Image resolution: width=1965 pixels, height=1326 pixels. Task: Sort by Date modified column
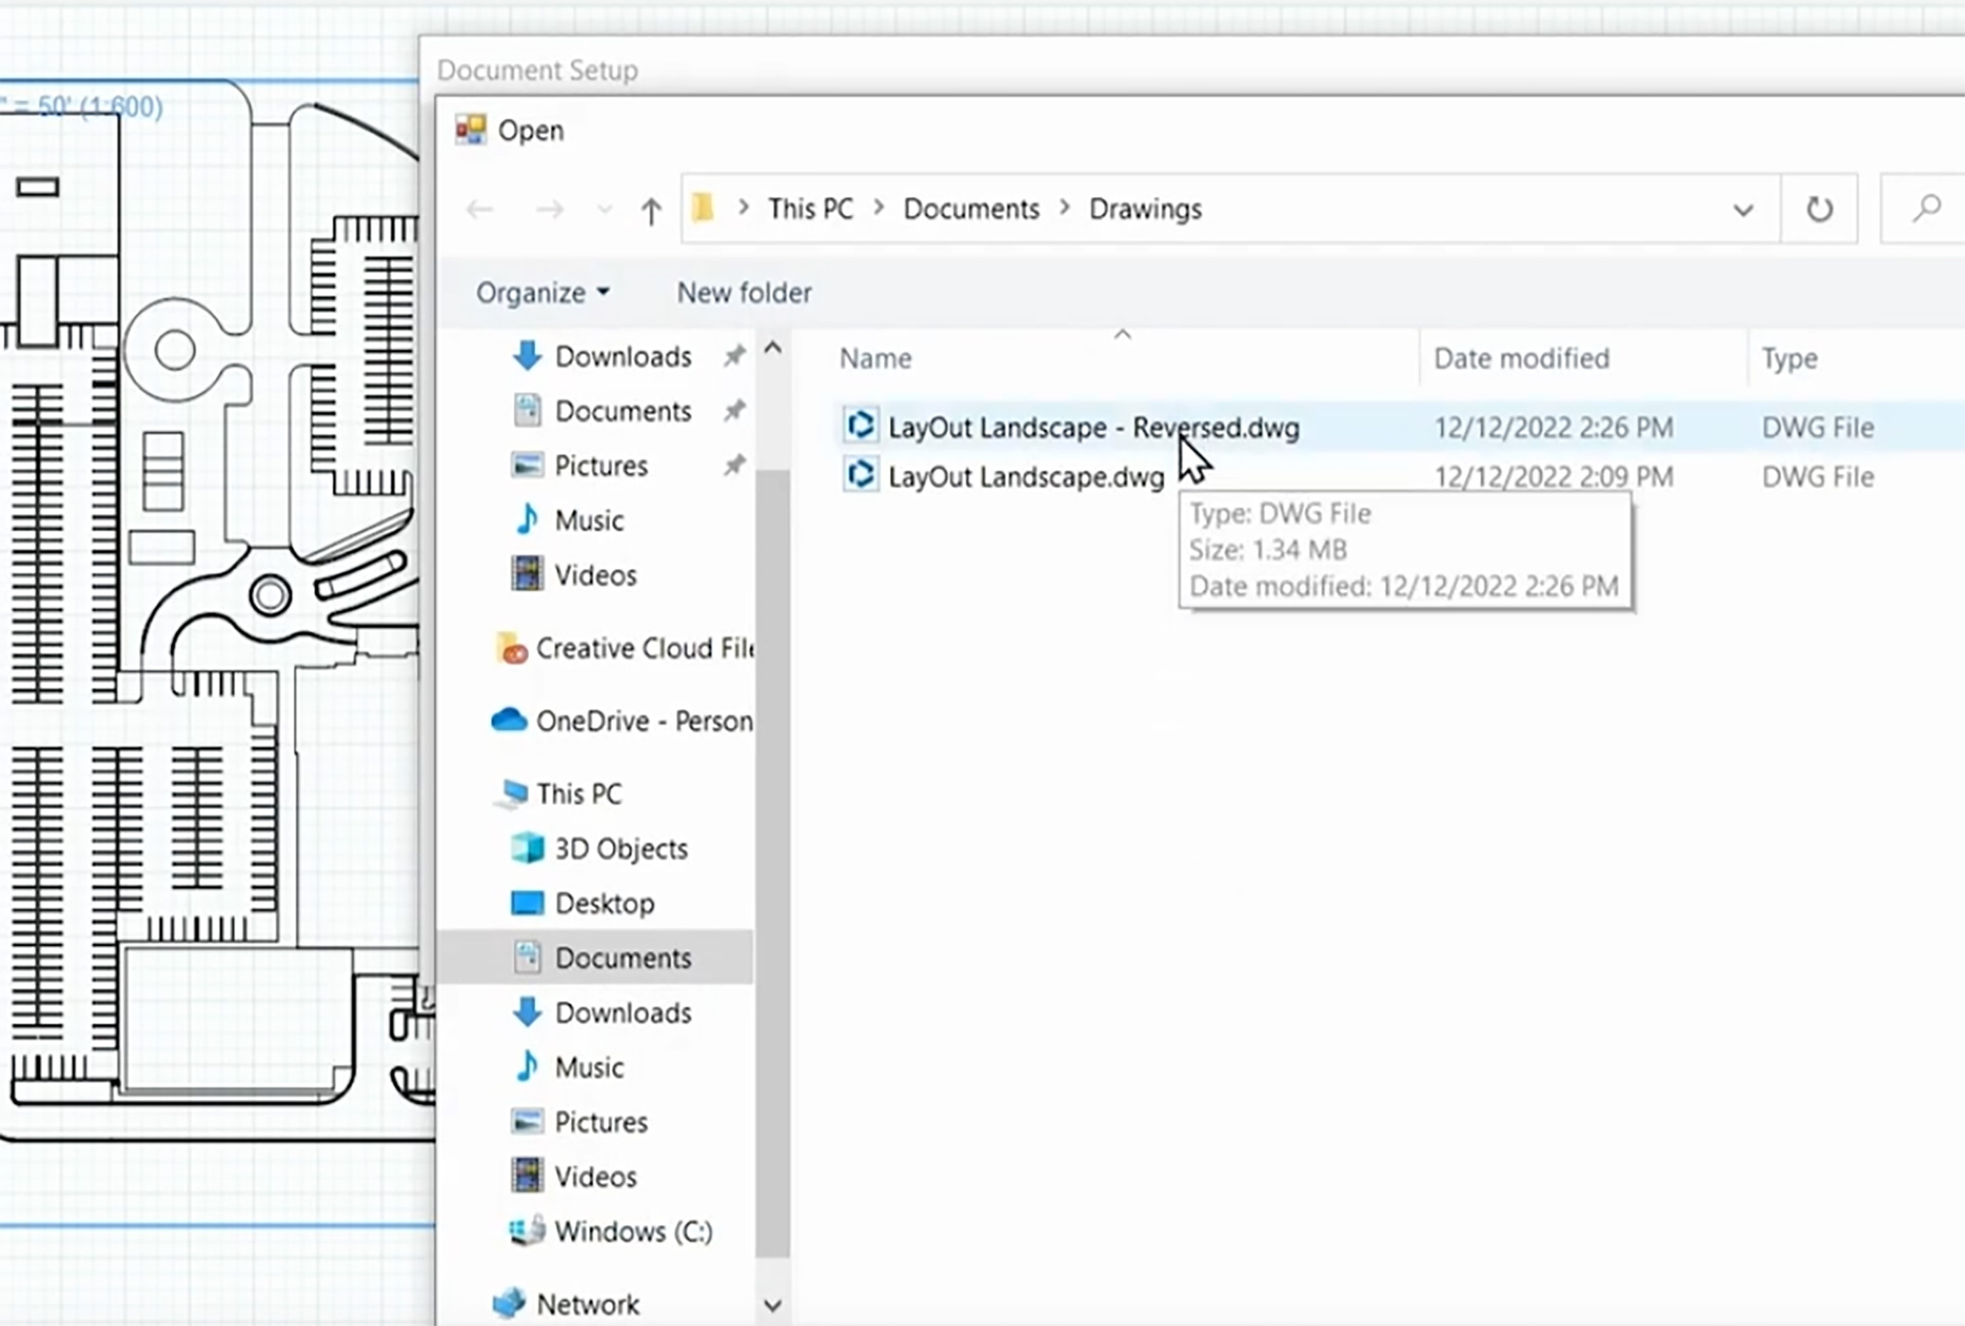click(x=1521, y=358)
